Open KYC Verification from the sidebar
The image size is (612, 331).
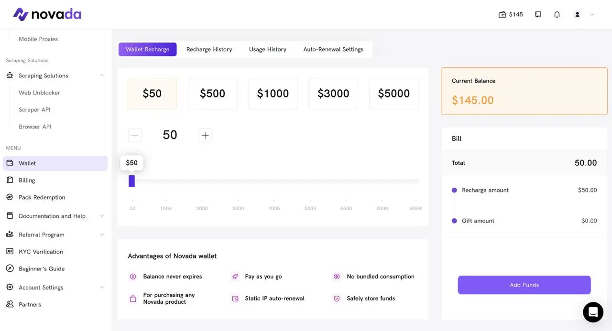click(41, 252)
